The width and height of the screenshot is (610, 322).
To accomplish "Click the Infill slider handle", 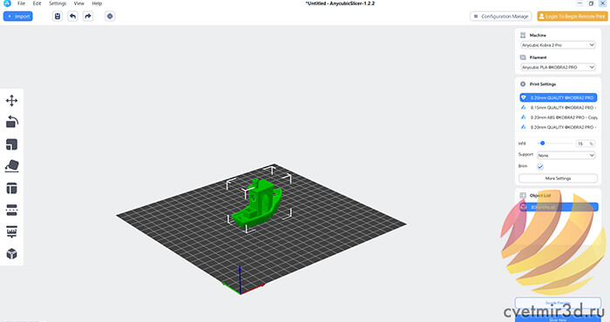I will pyautogui.click(x=542, y=144).
